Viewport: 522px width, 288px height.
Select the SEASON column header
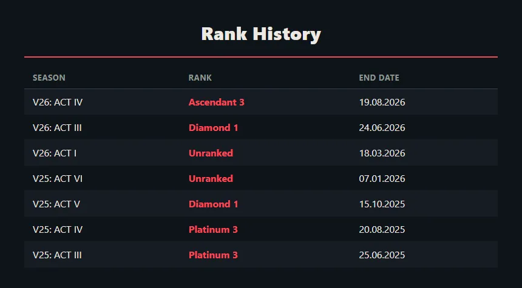coord(49,78)
